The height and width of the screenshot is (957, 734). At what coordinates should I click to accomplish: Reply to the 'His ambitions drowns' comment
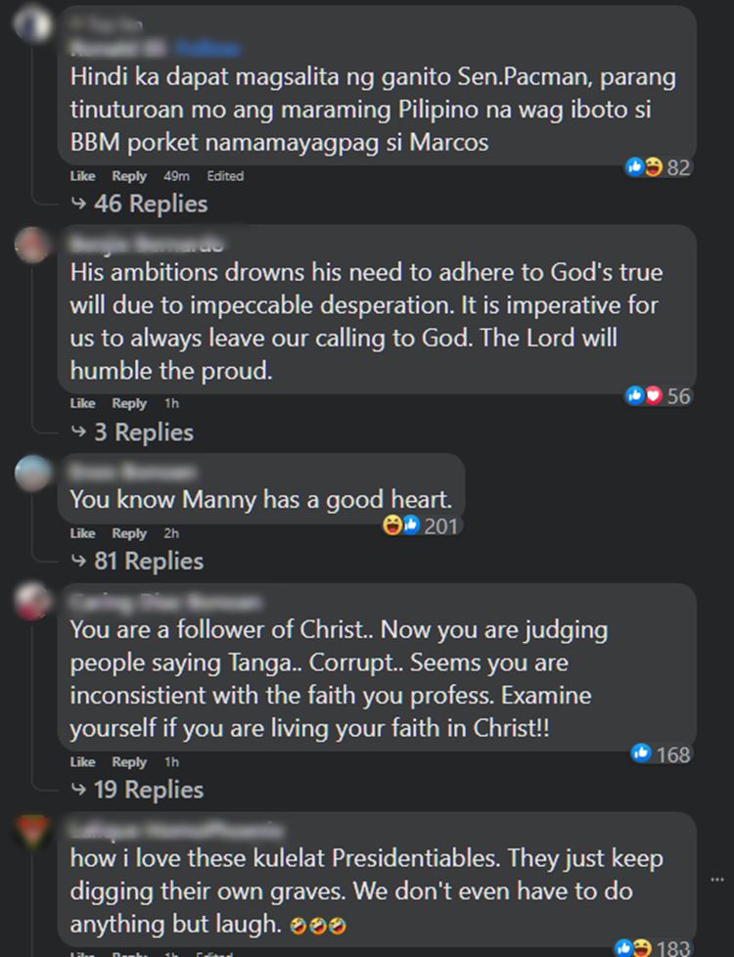coord(129,403)
